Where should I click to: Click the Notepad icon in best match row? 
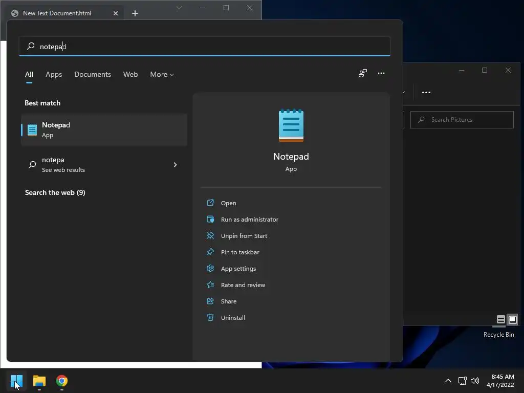(32, 130)
